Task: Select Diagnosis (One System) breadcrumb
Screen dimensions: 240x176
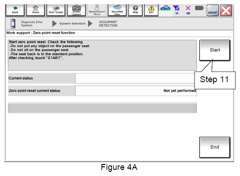Action: point(32,24)
